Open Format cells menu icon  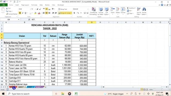[123, 9]
